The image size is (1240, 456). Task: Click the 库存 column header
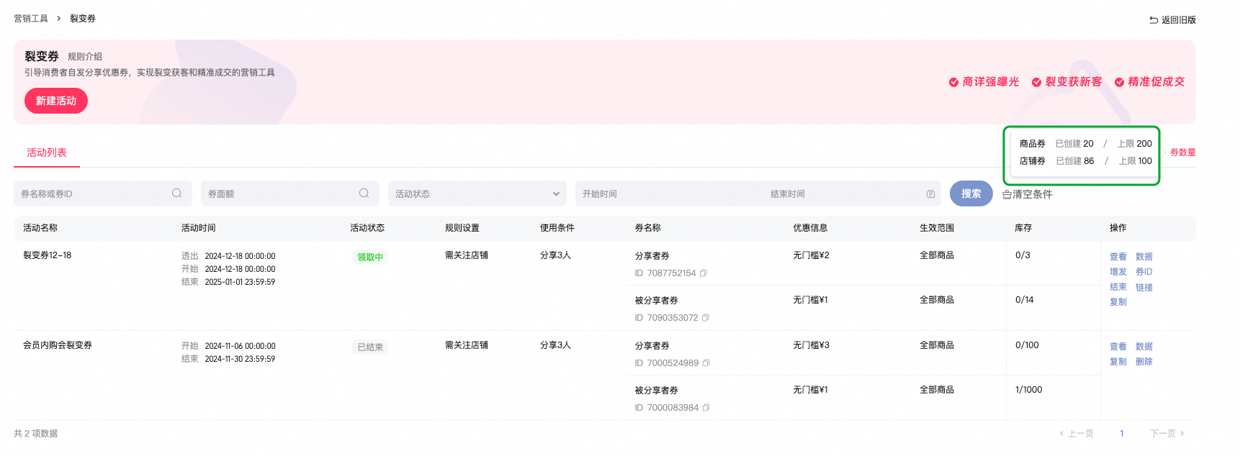pyautogui.click(x=1023, y=228)
